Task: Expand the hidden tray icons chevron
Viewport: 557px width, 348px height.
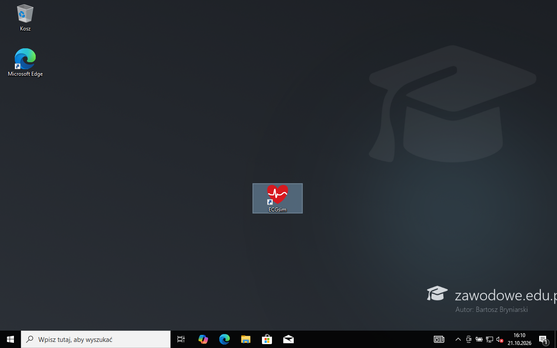Action: pos(458,339)
